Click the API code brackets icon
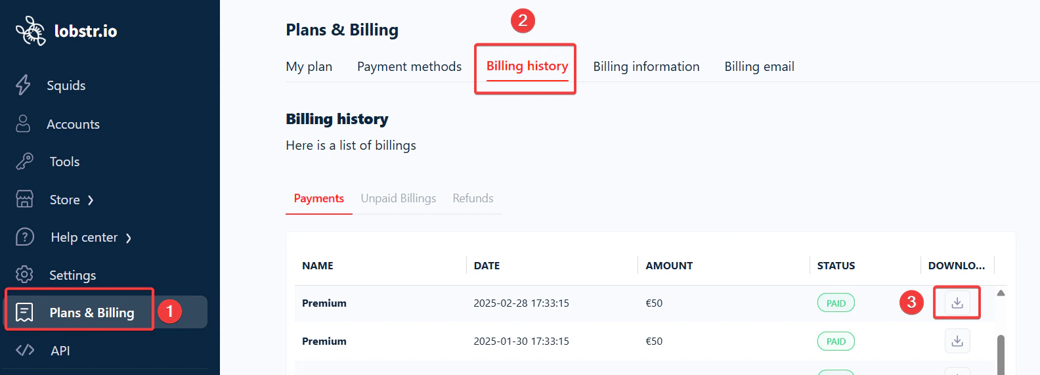 25,350
